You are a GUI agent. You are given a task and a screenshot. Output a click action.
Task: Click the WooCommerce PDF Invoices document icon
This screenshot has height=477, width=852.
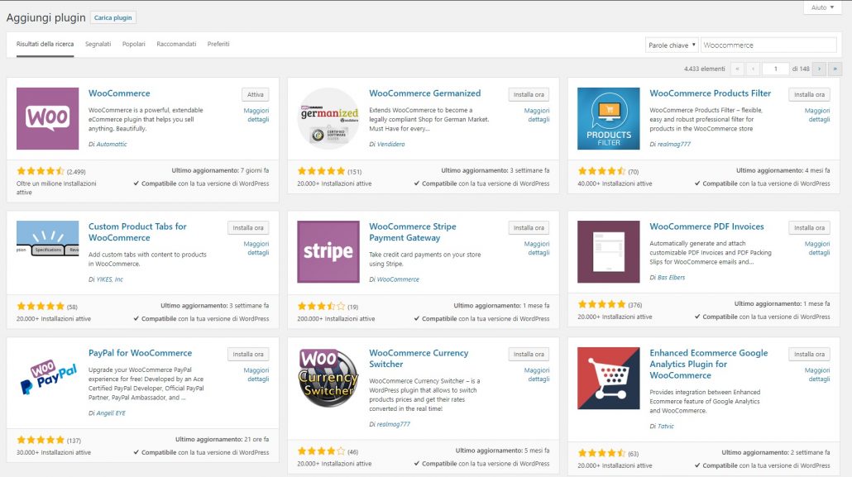(609, 252)
